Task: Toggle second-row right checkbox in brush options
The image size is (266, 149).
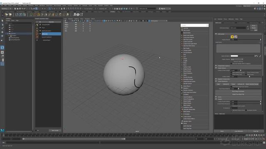Action: (246, 74)
